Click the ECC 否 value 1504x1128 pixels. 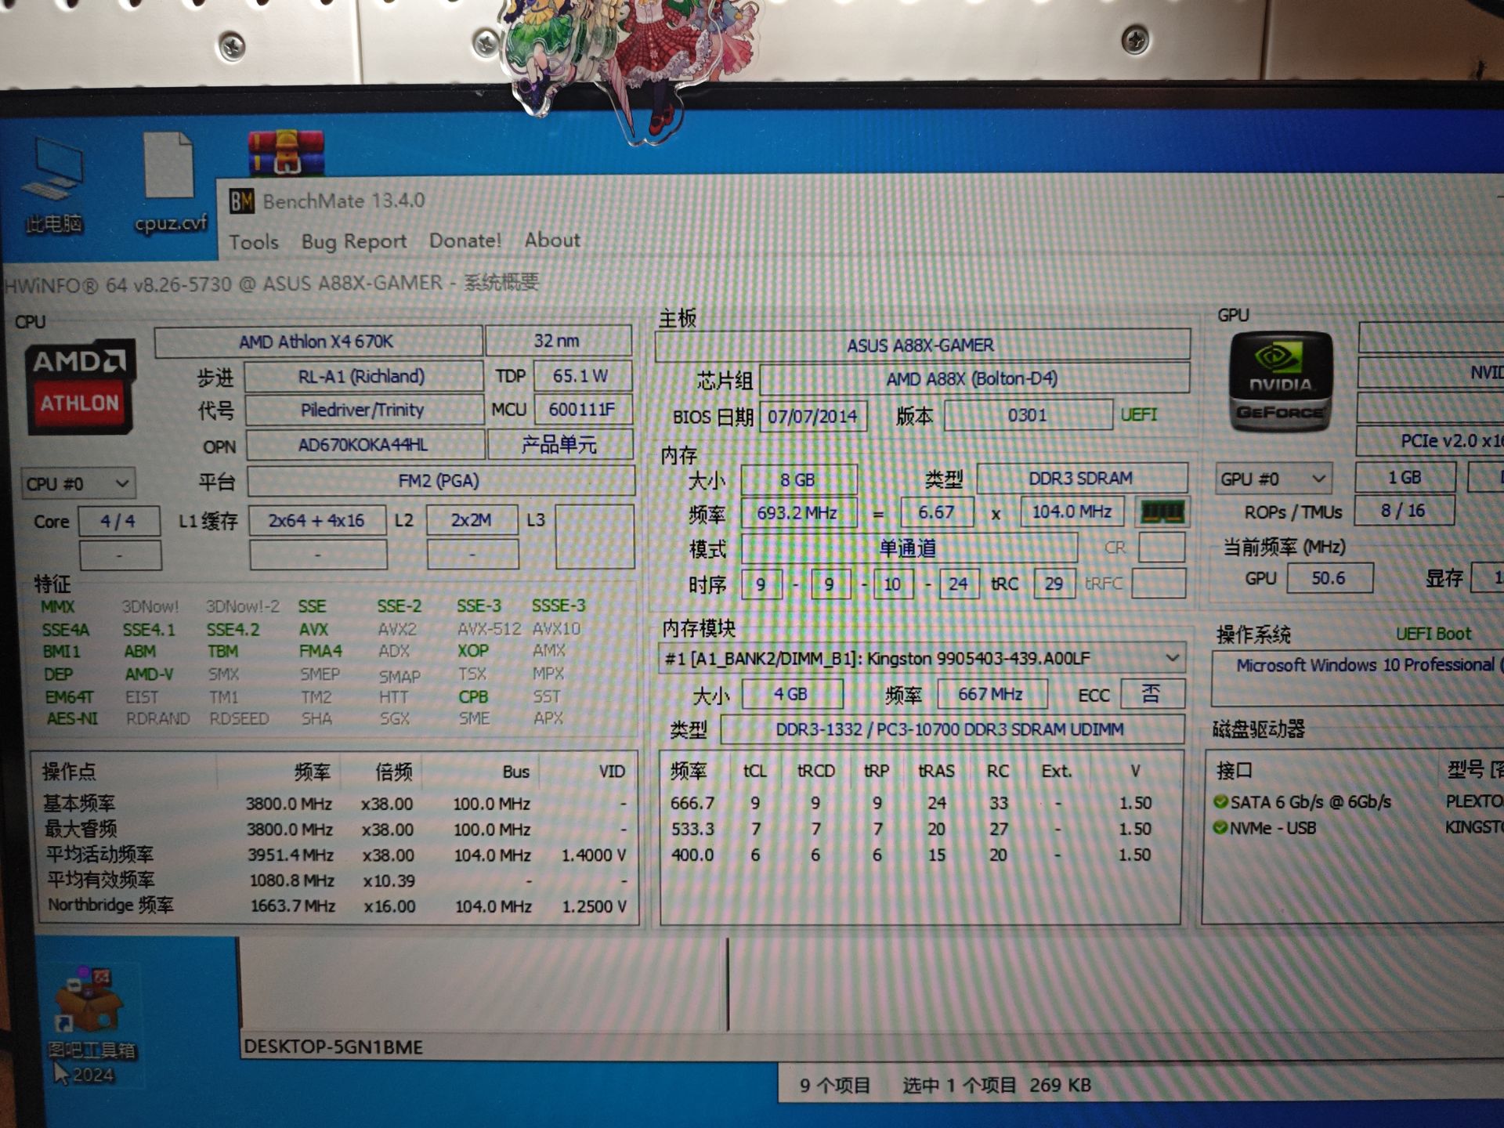click(1151, 693)
